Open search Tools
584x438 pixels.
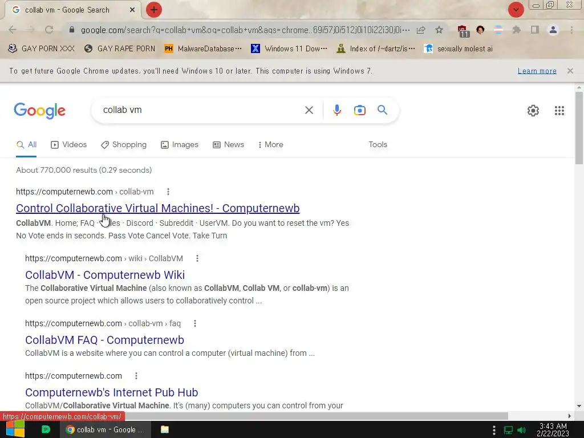pos(378,144)
